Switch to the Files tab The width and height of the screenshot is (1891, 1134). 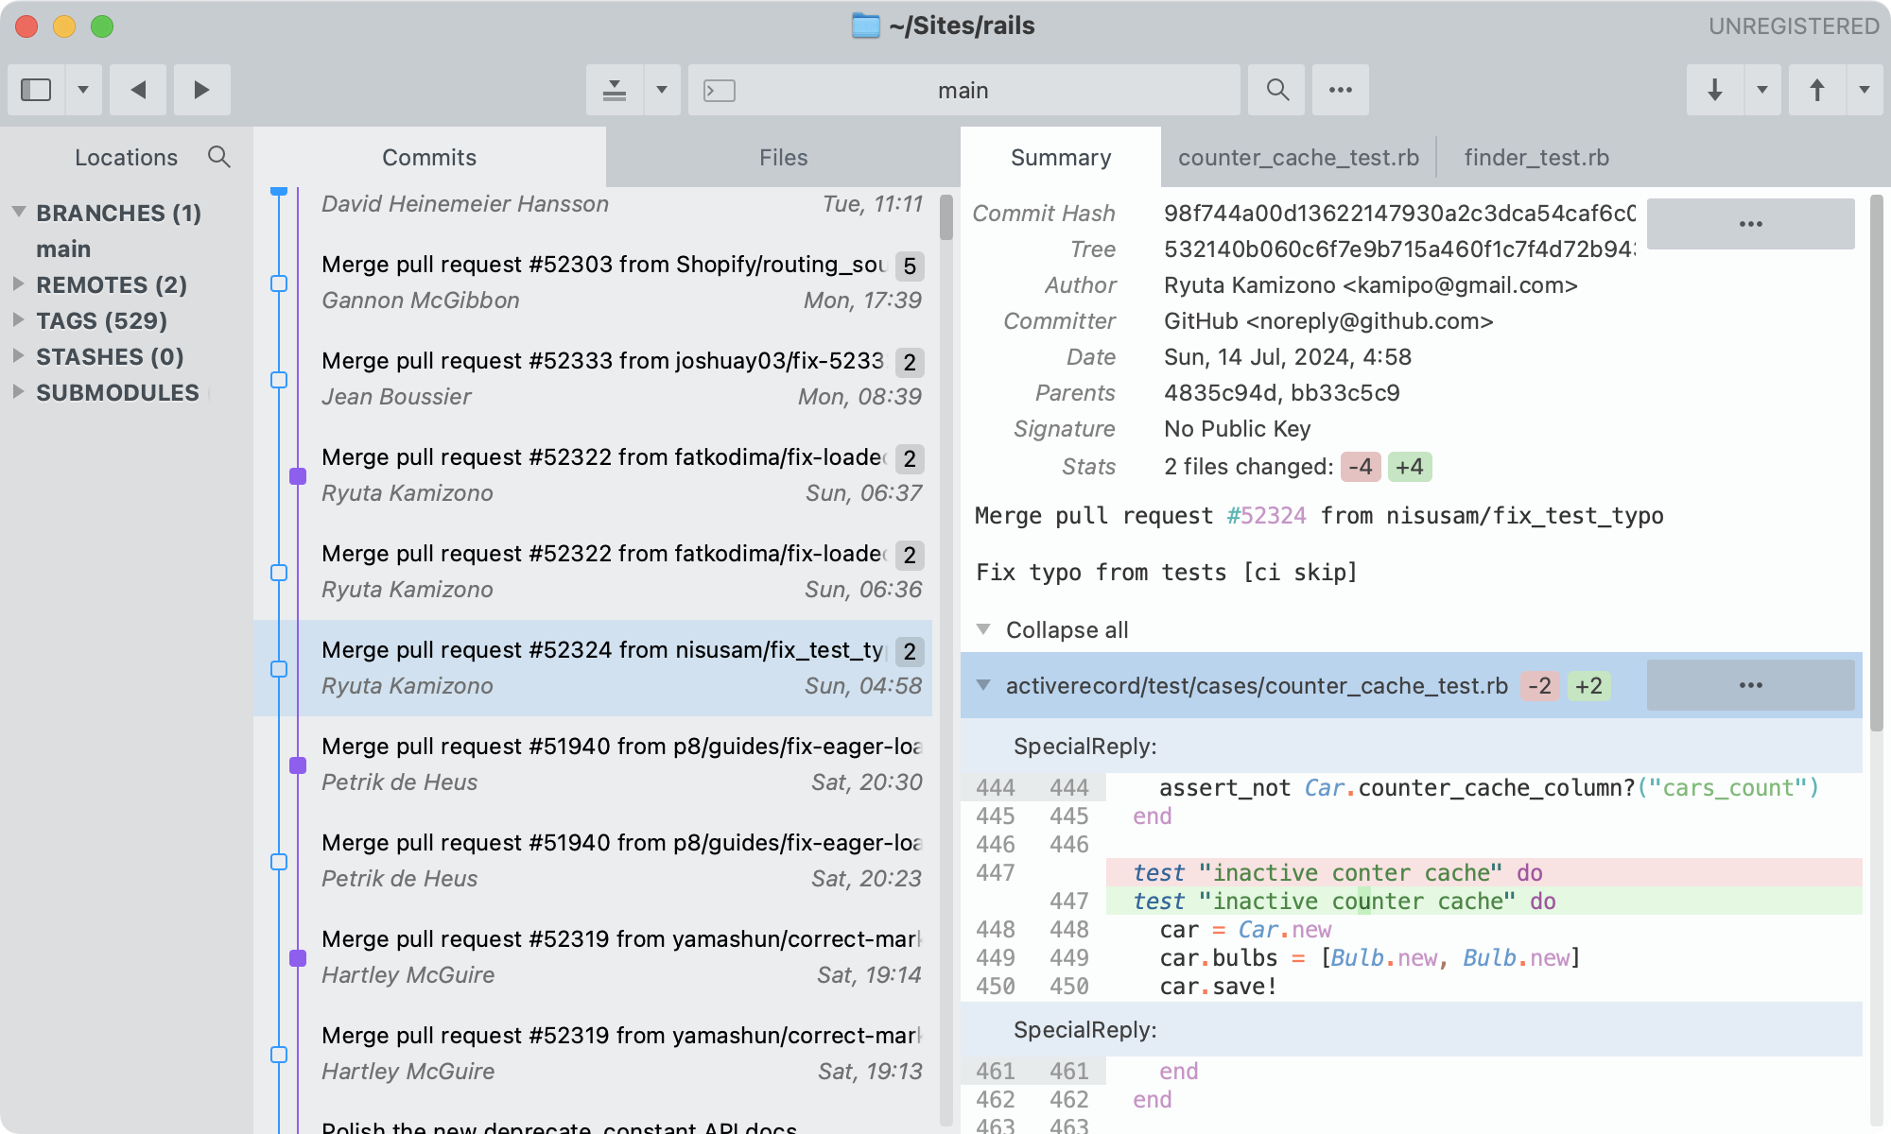(782, 157)
